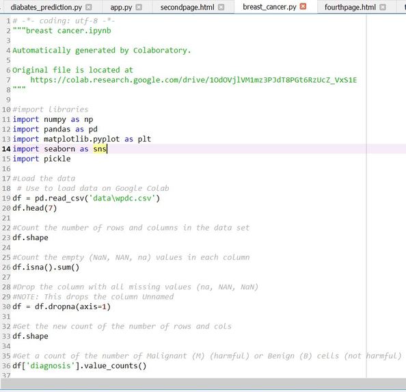Click 'import pickle' on line 15

[x=42, y=159]
